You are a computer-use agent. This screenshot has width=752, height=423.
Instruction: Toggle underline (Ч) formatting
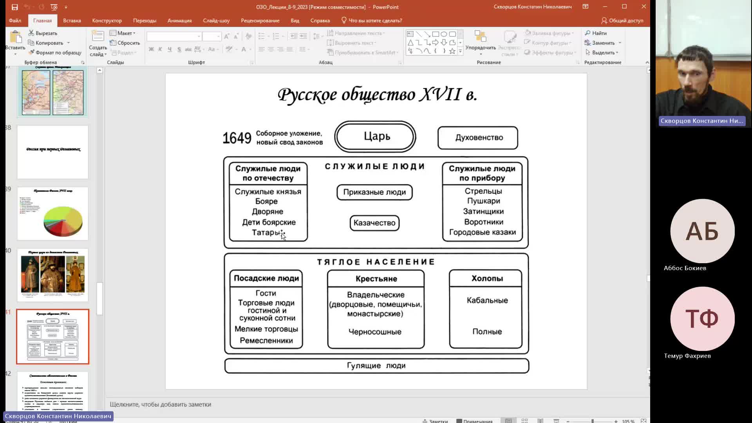click(170, 49)
